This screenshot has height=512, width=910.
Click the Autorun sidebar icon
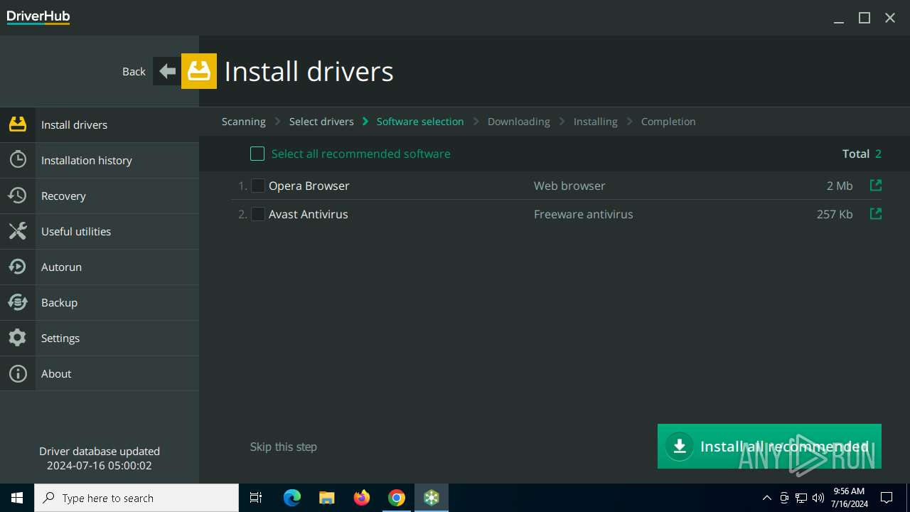coord(18,267)
